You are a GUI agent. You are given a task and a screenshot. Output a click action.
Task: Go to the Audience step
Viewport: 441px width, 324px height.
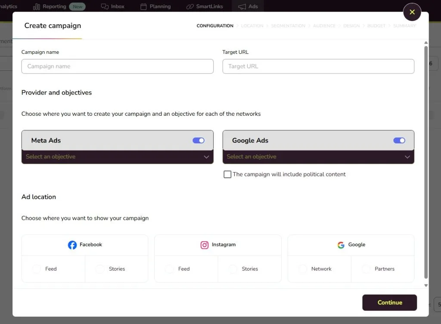324,26
